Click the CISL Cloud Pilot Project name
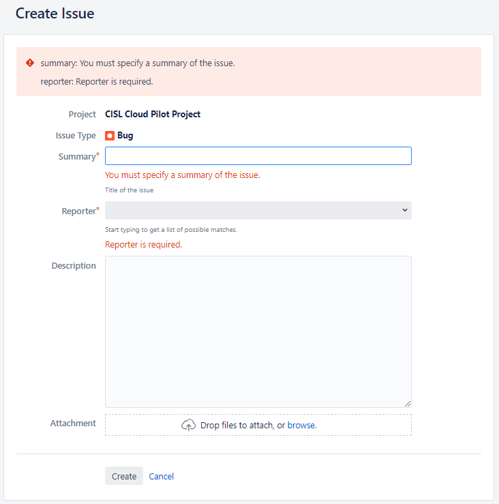The image size is (499, 504). point(153,115)
